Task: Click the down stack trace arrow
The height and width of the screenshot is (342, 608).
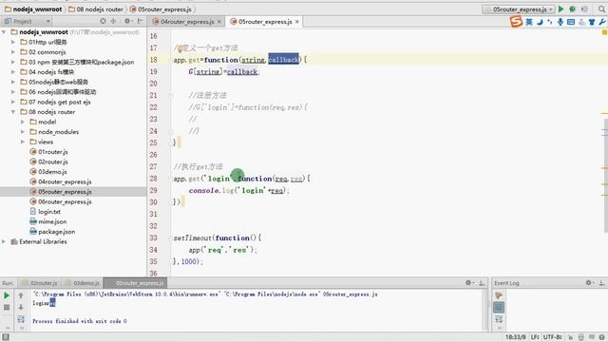Action: 21,308
